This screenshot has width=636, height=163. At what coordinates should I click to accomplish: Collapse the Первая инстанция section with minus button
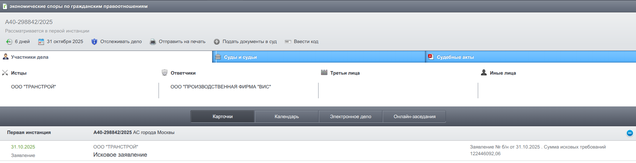pos(629,133)
